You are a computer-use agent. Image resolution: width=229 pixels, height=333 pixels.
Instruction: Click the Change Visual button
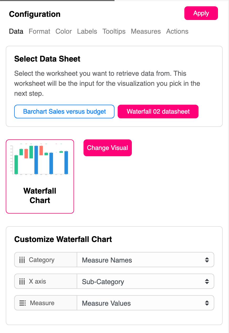click(107, 148)
